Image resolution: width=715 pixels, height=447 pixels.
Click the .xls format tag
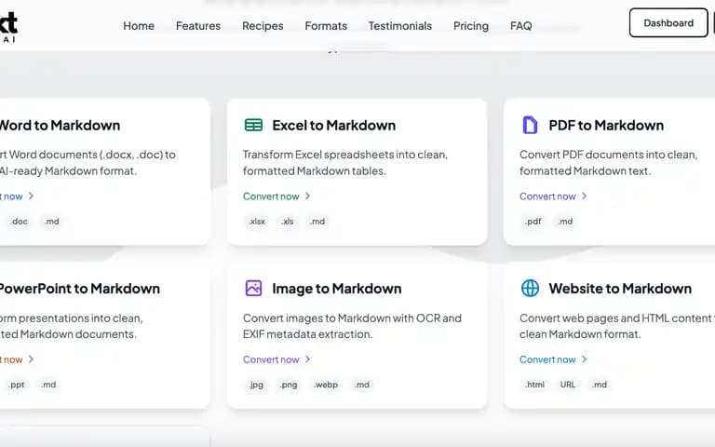coord(288,222)
